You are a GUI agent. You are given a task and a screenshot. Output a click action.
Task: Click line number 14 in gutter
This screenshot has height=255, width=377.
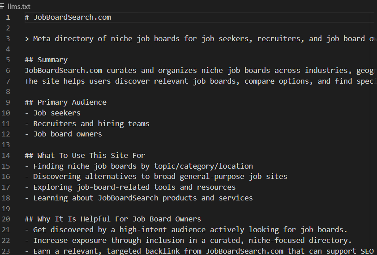point(6,155)
